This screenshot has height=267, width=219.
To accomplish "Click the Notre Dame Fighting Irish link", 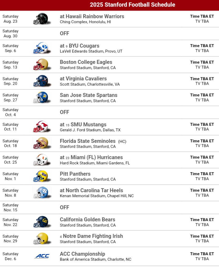I will (93, 236).
